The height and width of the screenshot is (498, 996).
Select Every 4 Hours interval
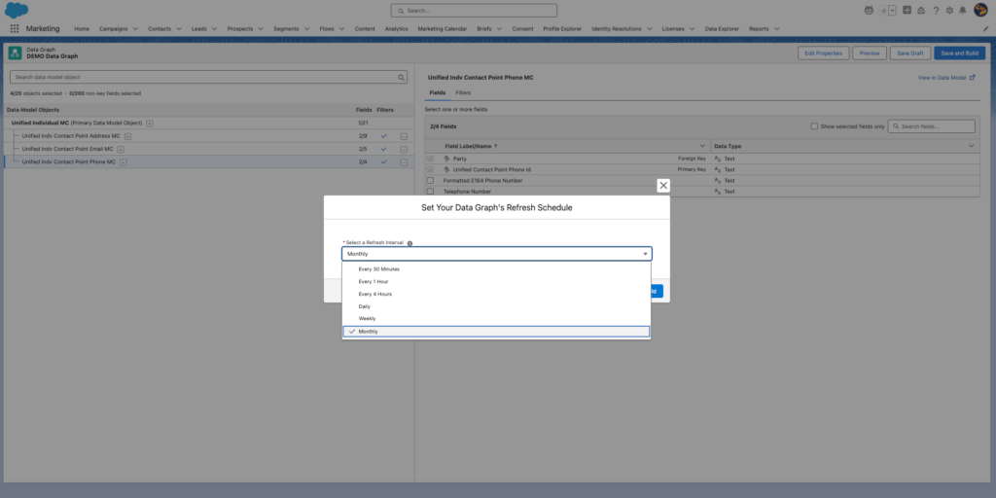(x=374, y=294)
